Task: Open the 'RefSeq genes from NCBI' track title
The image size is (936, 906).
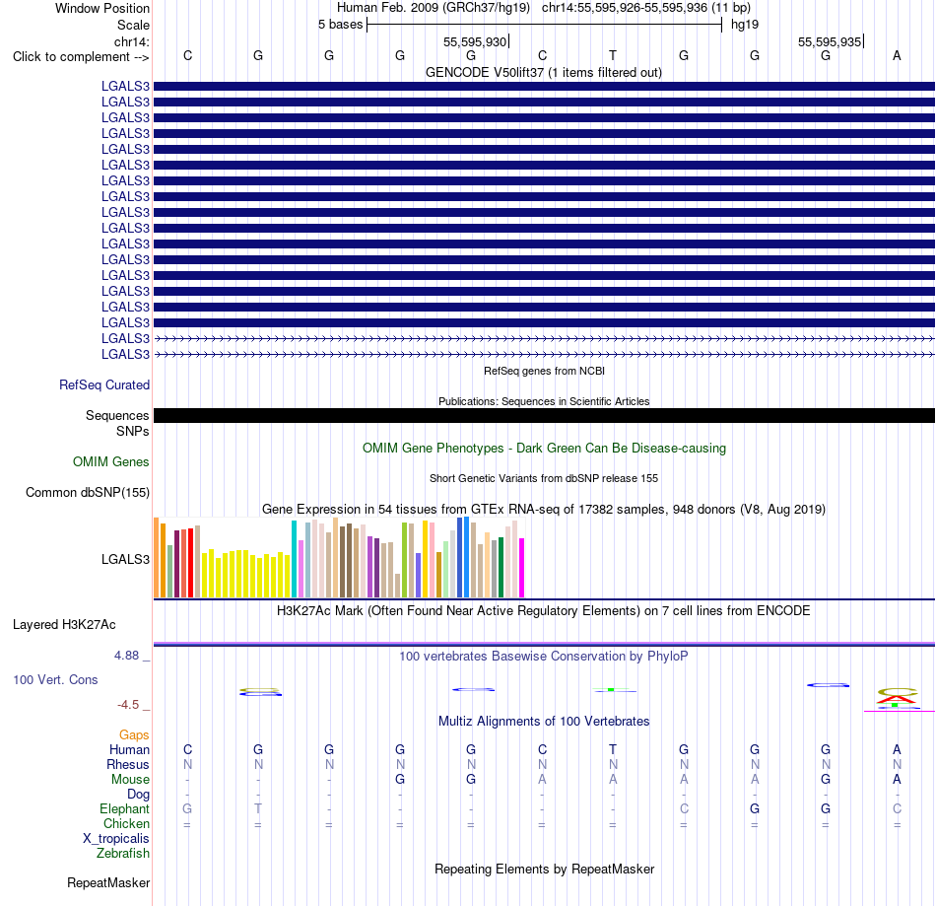Action: 544,371
